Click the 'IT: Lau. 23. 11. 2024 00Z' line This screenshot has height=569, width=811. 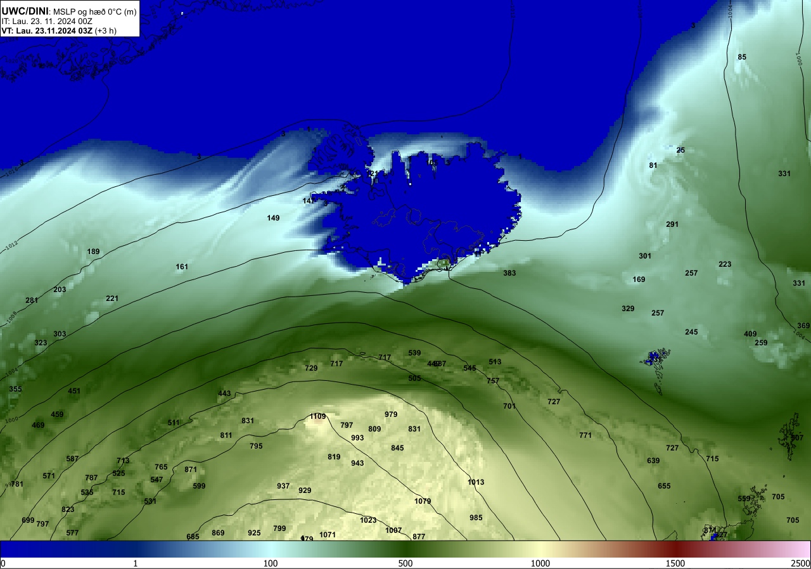coord(47,21)
